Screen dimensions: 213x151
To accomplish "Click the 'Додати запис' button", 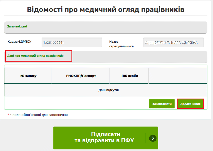I will (190, 104).
